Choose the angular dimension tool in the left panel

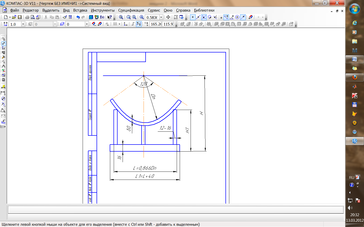pyautogui.click(x=3, y=110)
